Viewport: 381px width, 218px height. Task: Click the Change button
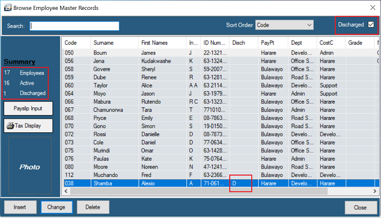click(56, 208)
